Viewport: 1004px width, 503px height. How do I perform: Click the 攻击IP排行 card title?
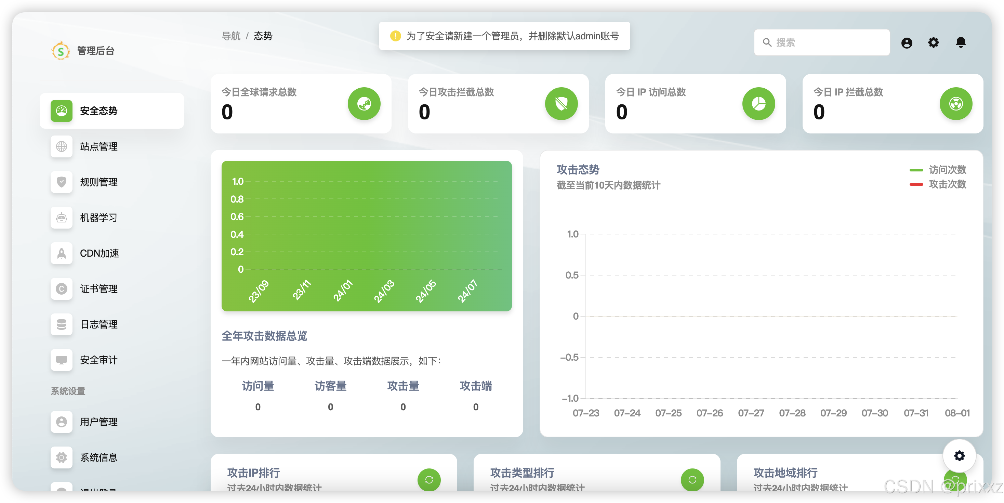click(x=253, y=473)
